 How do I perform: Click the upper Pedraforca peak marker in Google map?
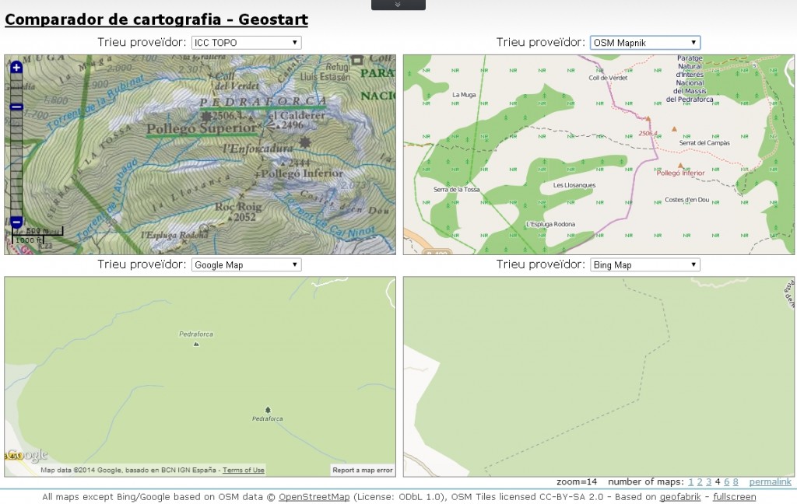coord(196,344)
